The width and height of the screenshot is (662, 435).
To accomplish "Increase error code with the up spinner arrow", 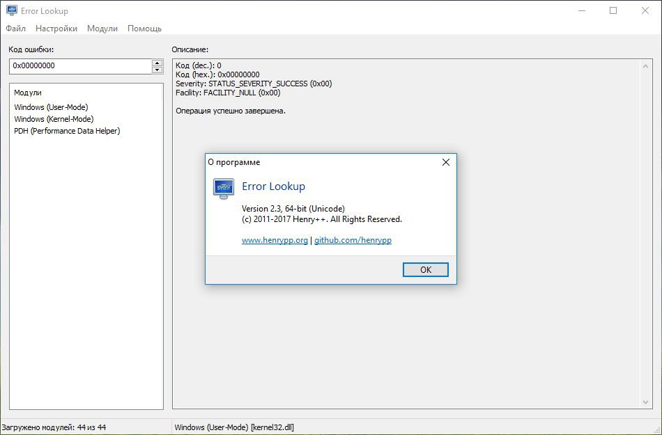I will 157,63.
